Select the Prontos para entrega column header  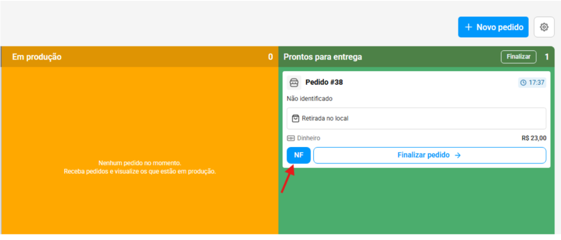click(323, 57)
